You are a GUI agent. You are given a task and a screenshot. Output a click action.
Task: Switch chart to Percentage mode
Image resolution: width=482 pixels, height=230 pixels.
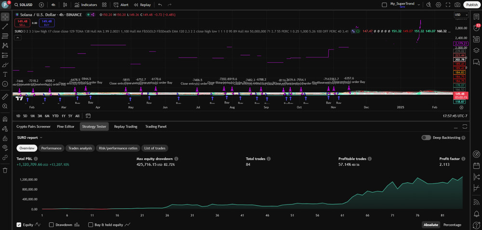click(x=452, y=225)
